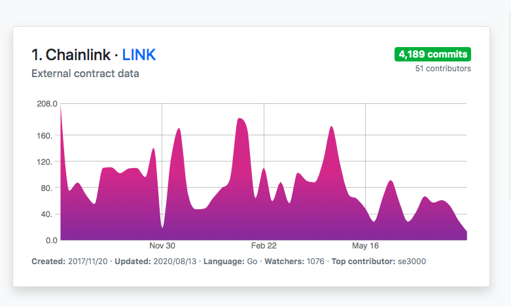Screen dimensions: 511x306
Task: Open the blue LINK ticker link
Action: tap(139, 55)
